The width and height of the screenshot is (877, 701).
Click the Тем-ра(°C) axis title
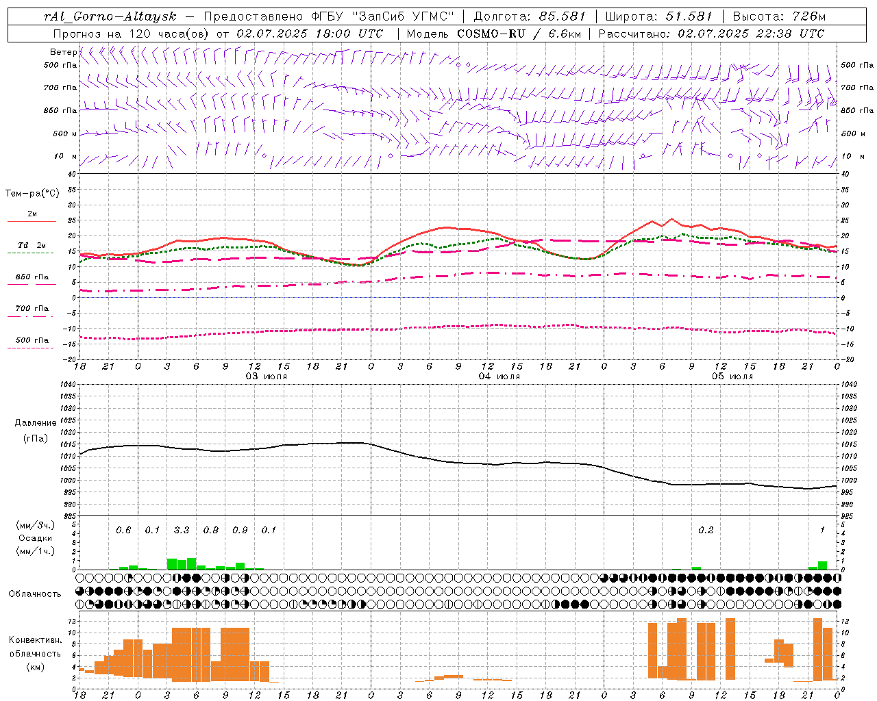pos(32,194)
